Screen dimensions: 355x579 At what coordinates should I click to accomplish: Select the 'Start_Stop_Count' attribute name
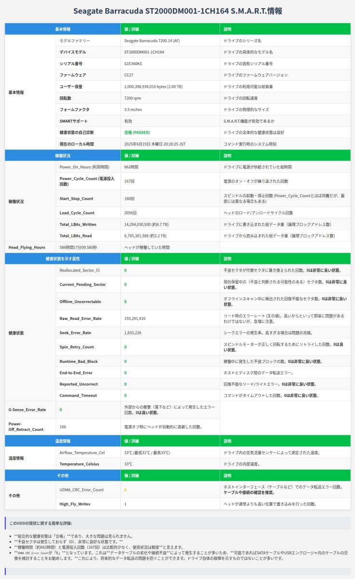[77, 199]
